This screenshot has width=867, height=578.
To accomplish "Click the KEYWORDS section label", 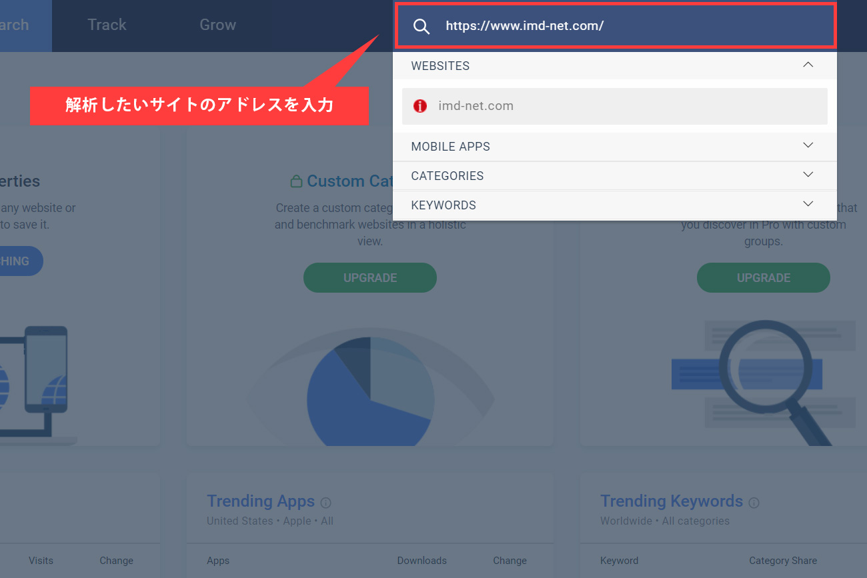I will point(444,205).
